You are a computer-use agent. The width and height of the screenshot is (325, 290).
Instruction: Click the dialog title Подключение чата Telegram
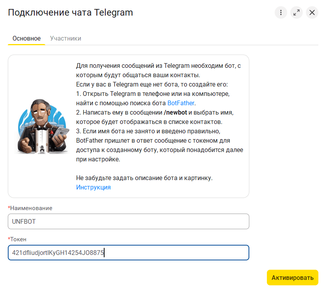(x=70, y=12)
